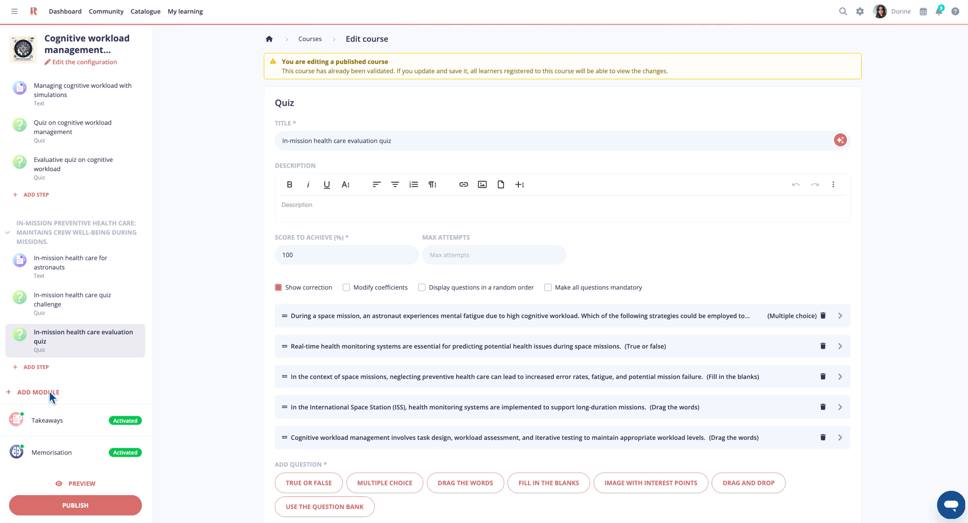Insert a link using the link icon

pyautogui.click(x=463, y=184)
